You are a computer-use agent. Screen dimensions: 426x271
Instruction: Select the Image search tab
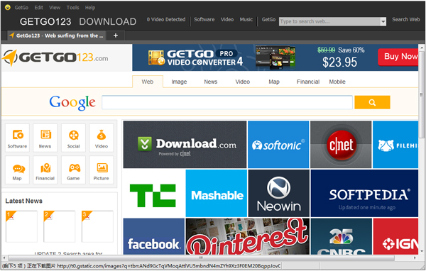tap(179, 82)
